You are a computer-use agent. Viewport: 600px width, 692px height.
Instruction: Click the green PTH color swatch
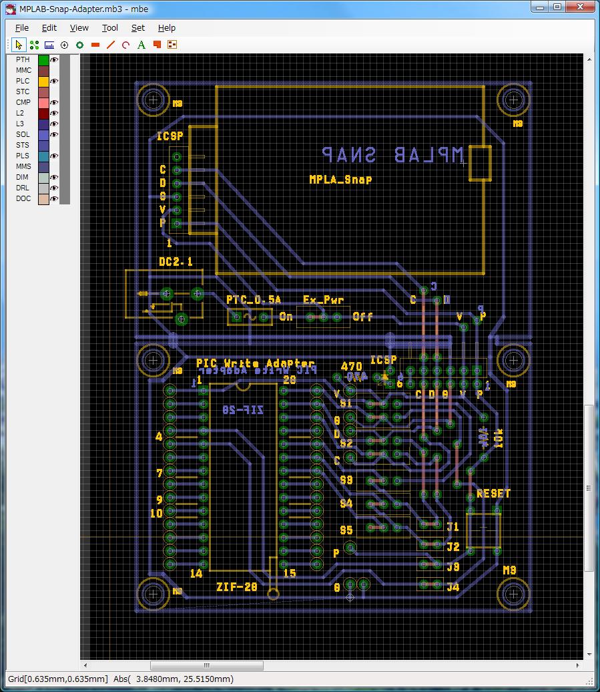(x=43, y=59)
